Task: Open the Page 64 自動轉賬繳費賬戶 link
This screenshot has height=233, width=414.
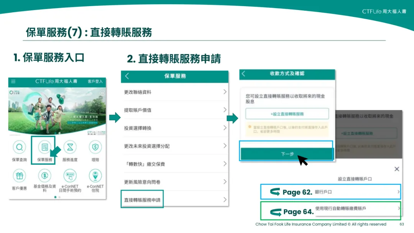Action: (330, 210)
